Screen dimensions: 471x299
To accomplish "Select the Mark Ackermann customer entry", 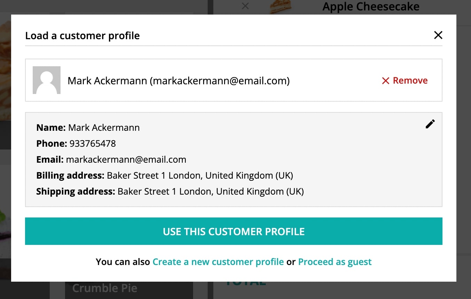I will [x=234, y=80].
